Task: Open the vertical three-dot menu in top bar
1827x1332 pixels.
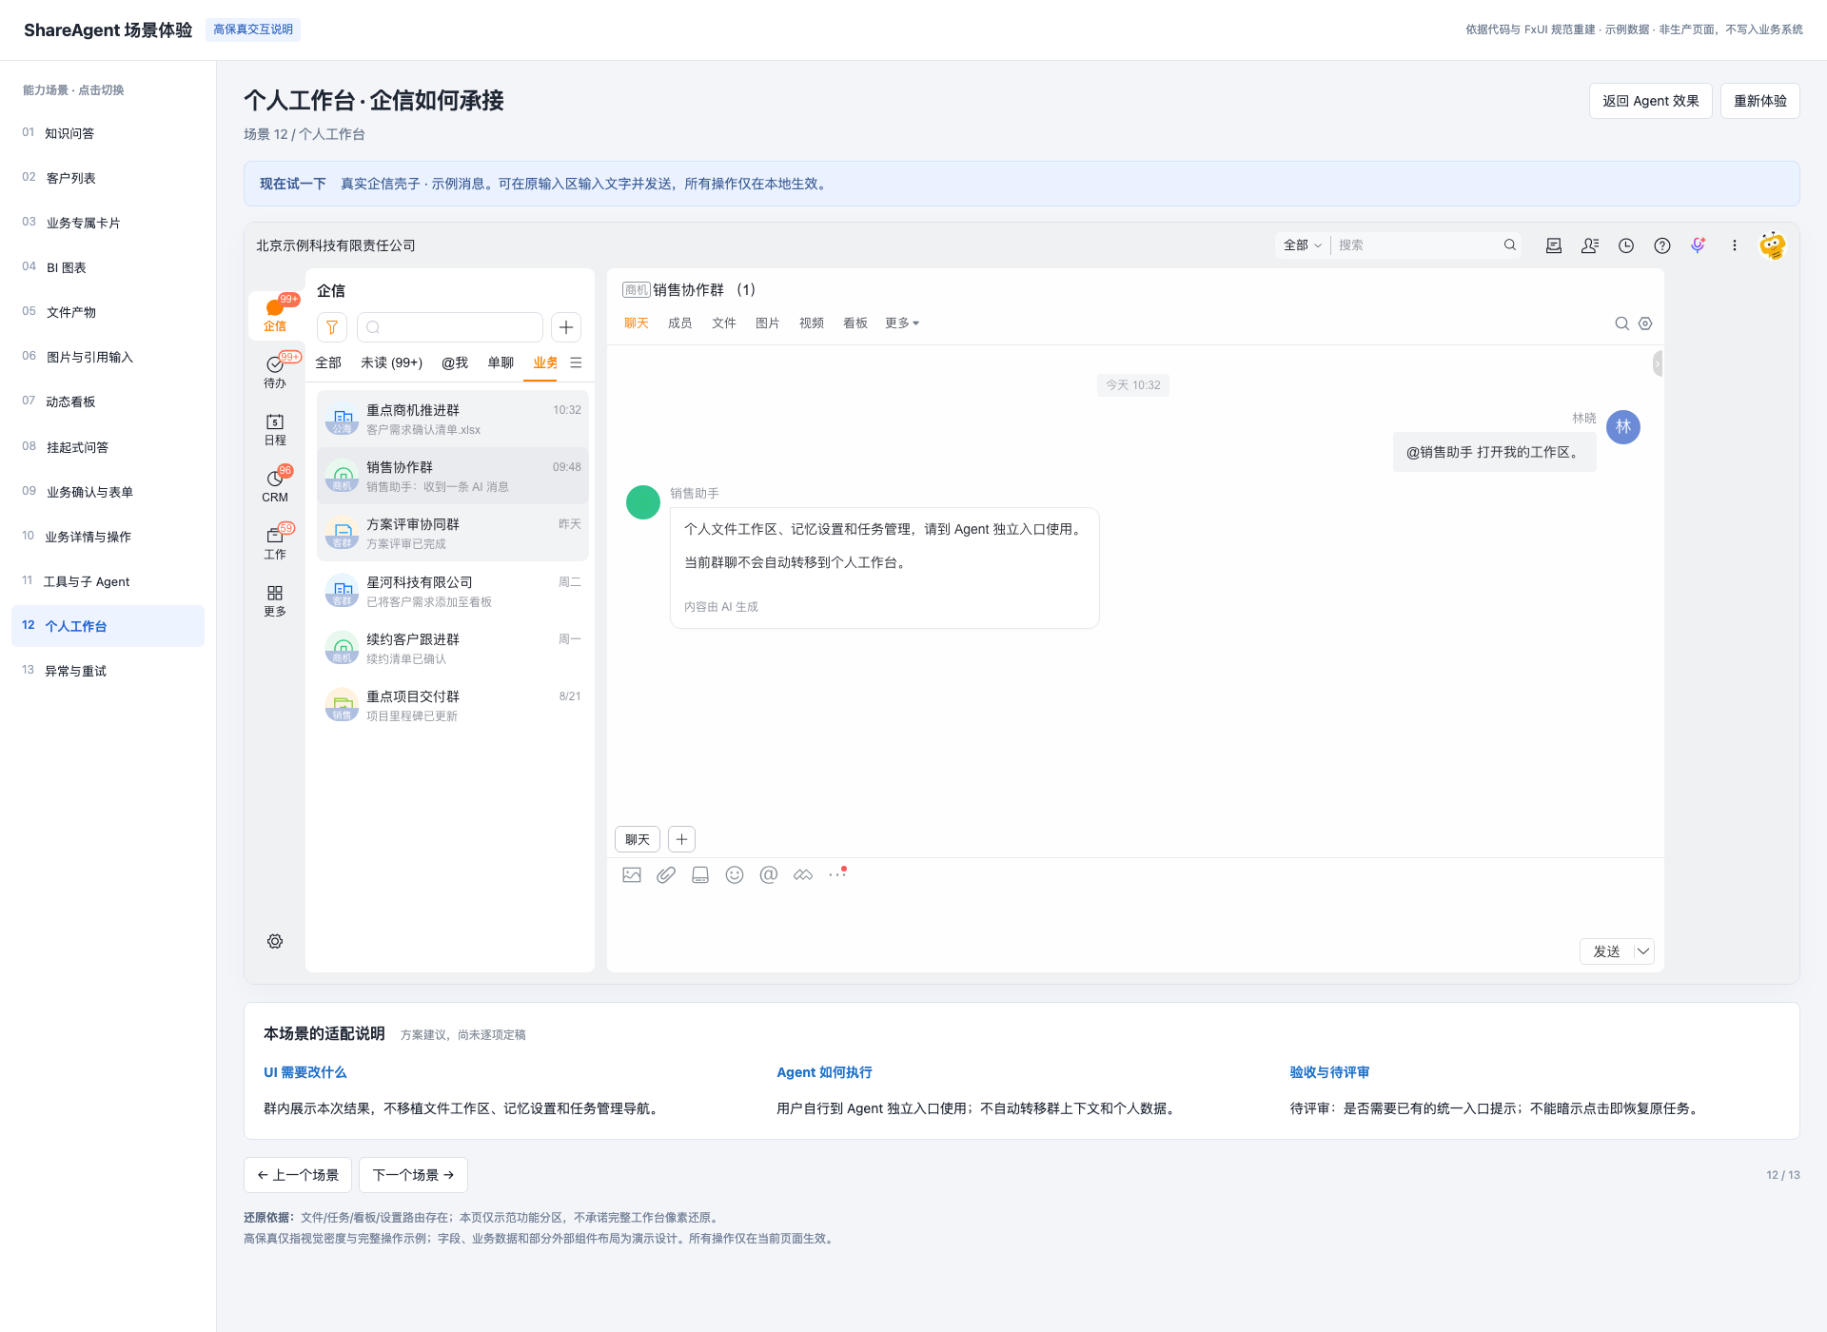Action: click(x=1735, y=245)
